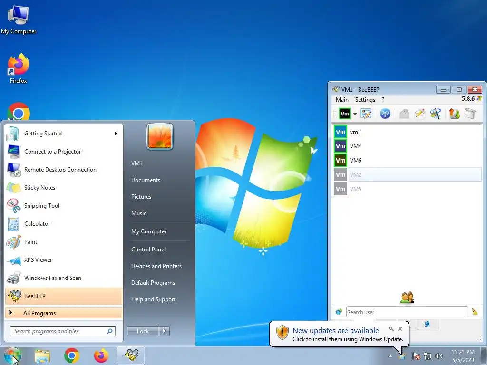This screenshot has width=487, height=365.
Task: Open Help and Support
Action: coord(153,299)
